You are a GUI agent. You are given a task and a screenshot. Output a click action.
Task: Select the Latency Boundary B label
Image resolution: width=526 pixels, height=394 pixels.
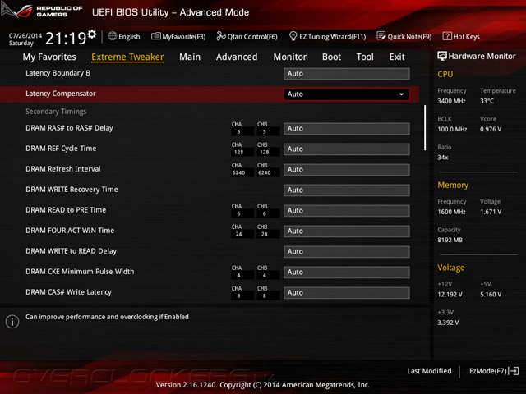[58, 73]
